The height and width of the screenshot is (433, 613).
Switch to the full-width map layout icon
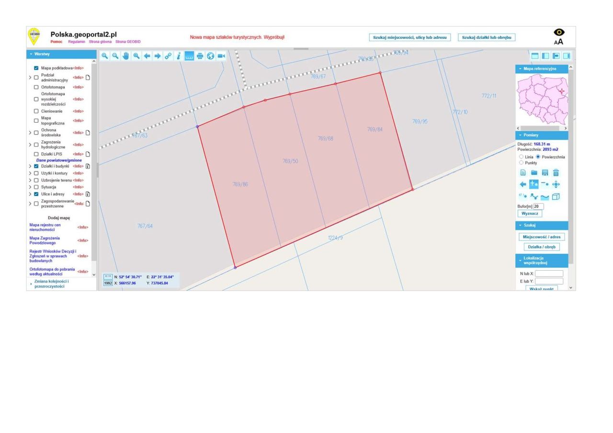(x=535, y=56)
